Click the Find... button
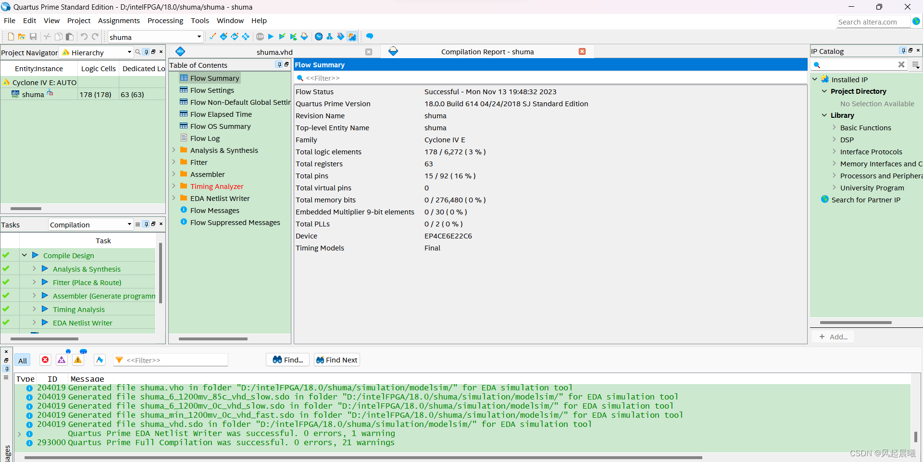Viewport: 923px width, 462px height. (287, 360)
